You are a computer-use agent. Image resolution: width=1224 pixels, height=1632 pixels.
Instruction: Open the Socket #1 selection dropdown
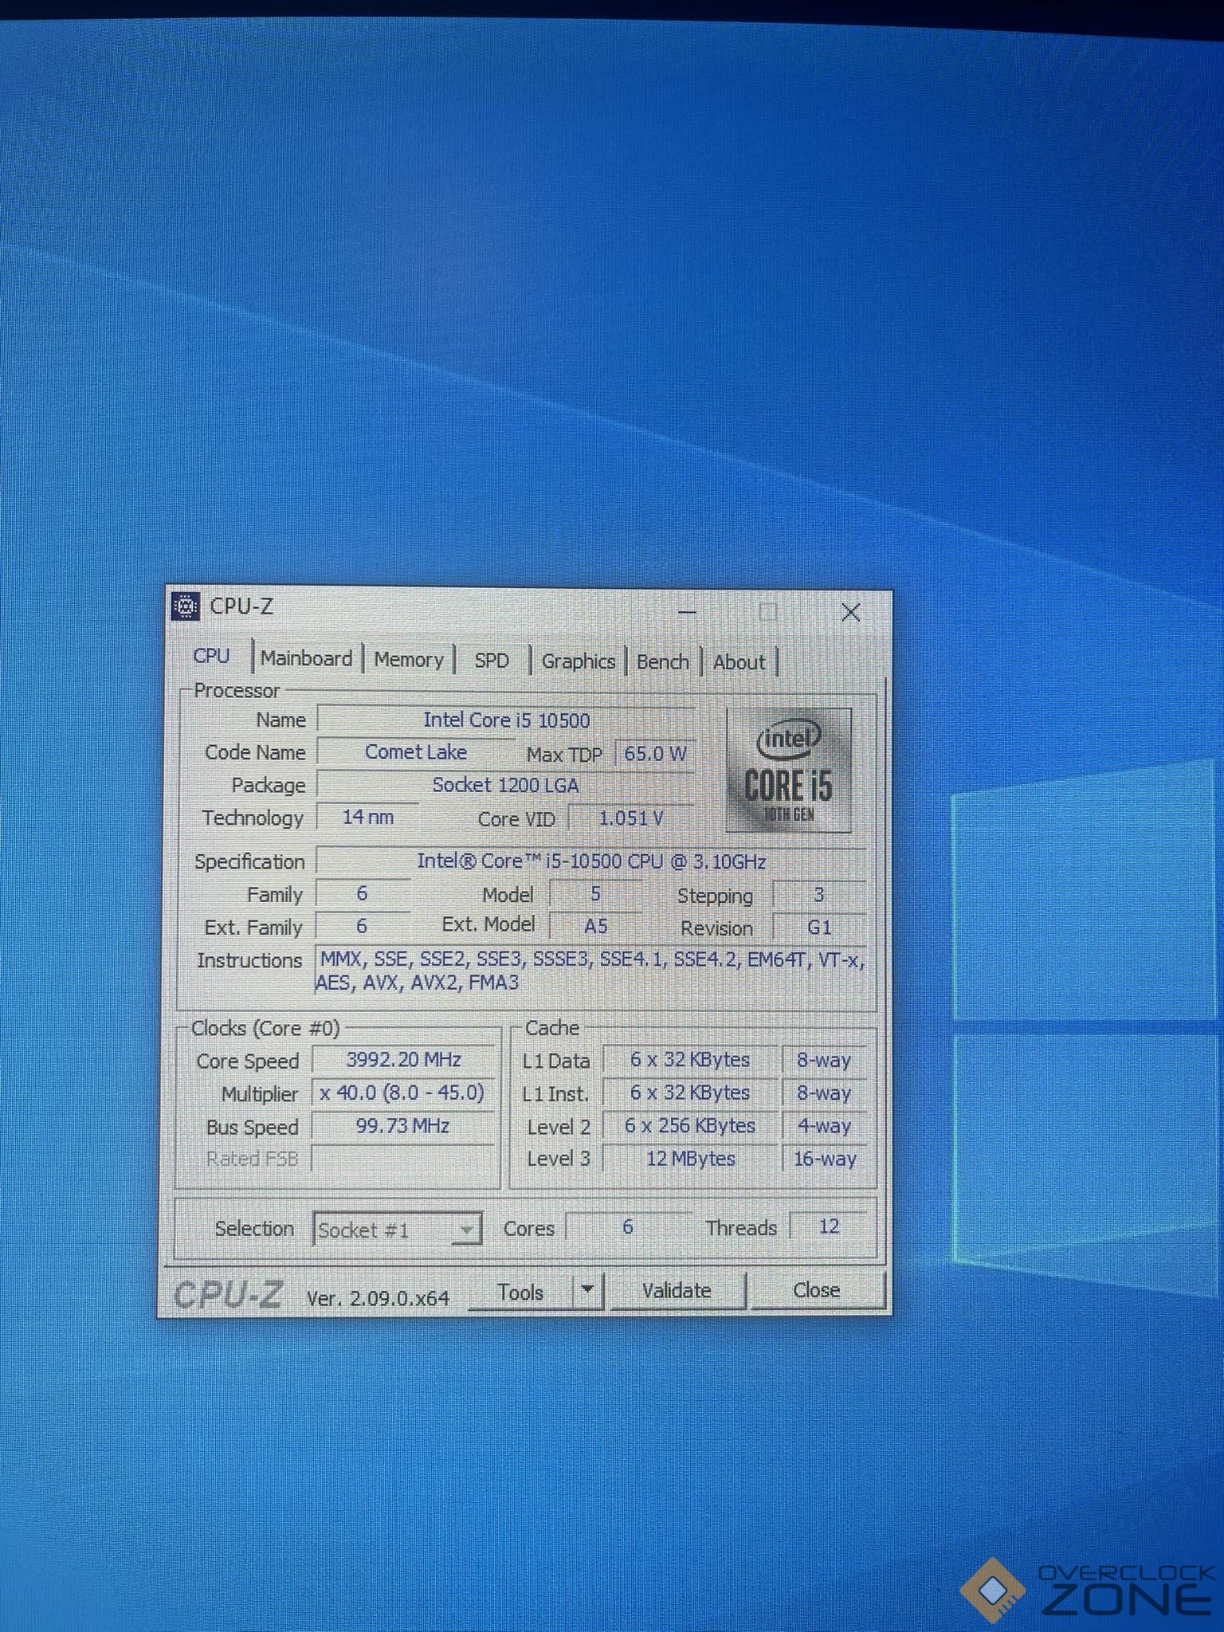(398, 1230)
